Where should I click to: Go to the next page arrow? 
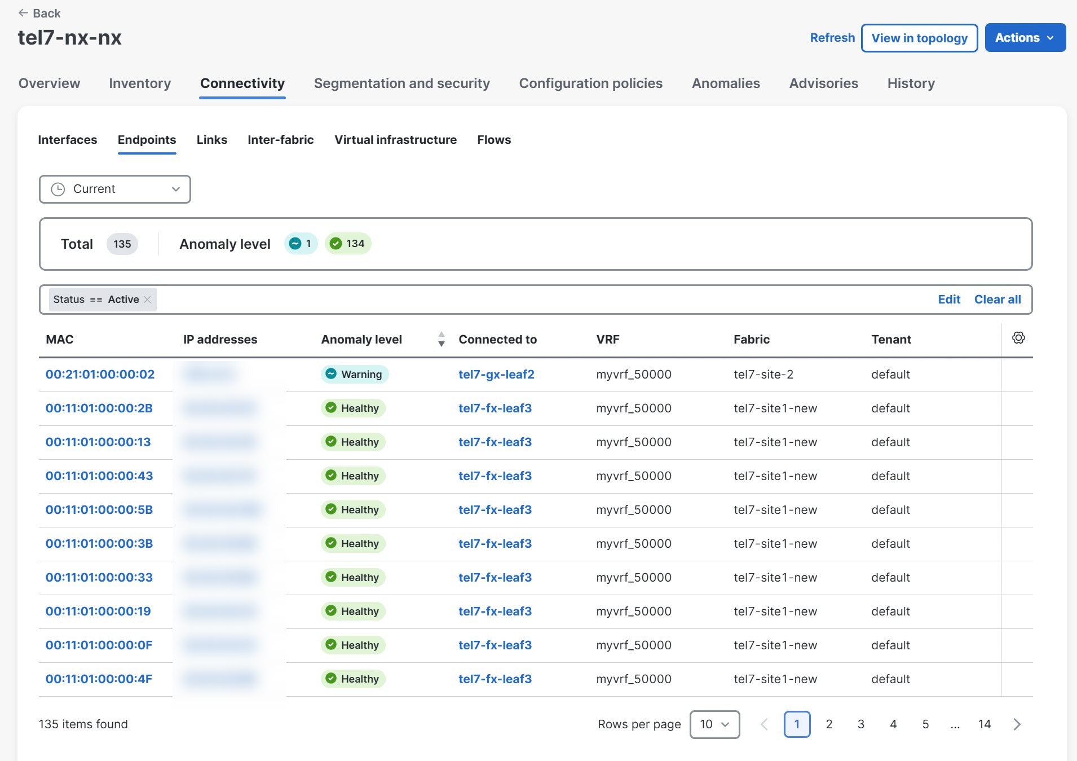click(1017, 724)
